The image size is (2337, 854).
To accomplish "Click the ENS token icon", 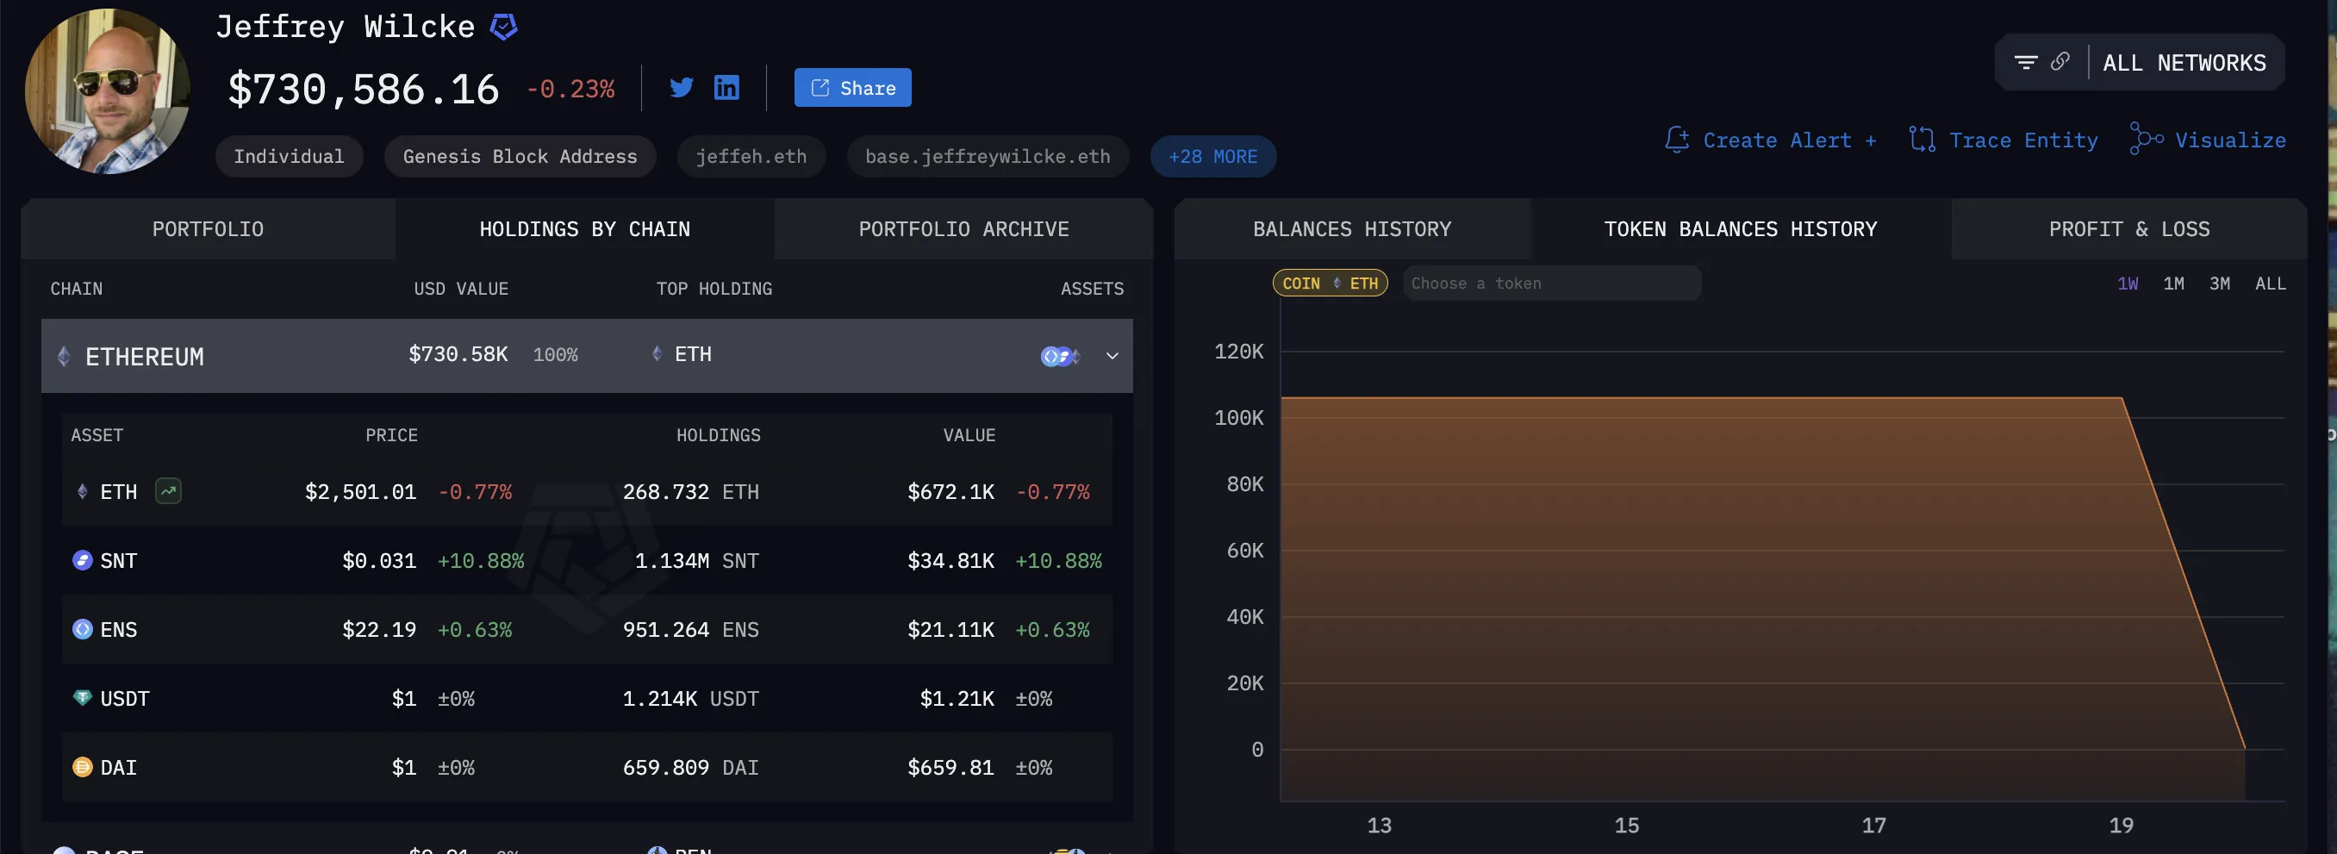I will 83,630.
